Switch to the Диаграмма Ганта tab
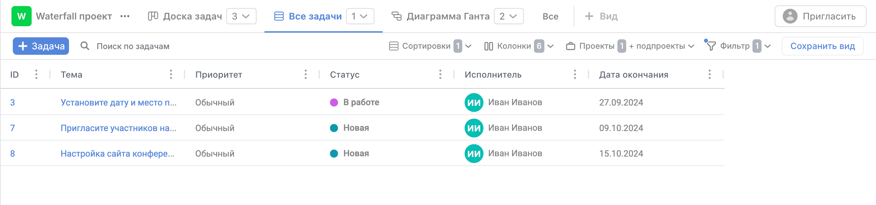 tap(448, 16)
